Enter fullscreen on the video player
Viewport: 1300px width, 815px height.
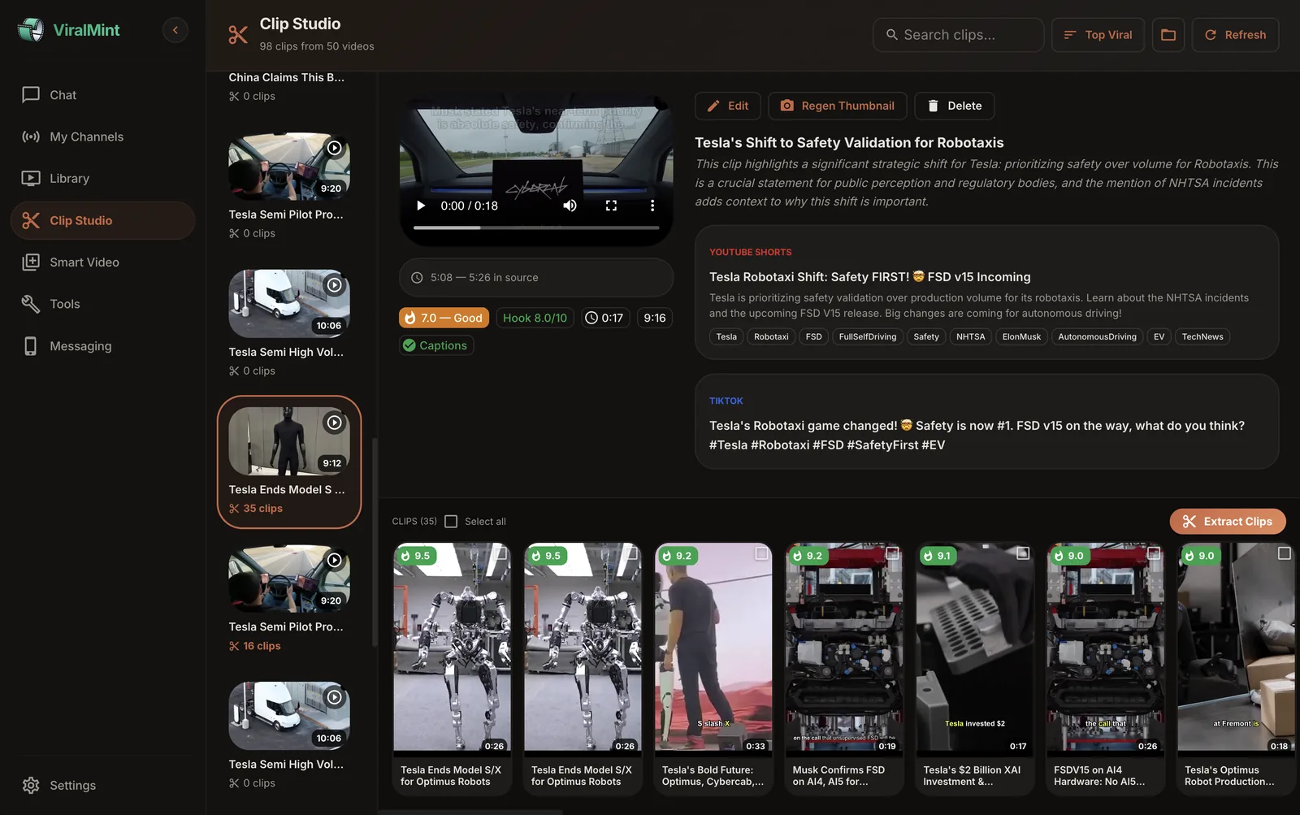611,206
